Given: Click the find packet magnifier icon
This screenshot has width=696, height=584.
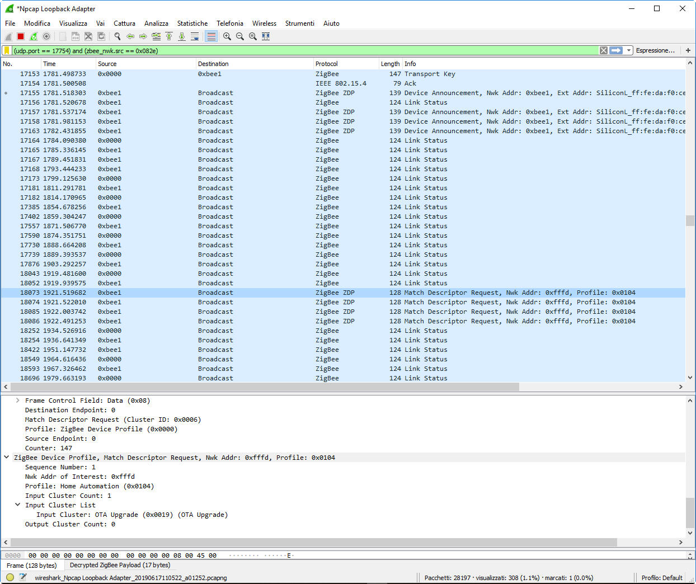Looking at the screenshot, I should click(117, 36).
